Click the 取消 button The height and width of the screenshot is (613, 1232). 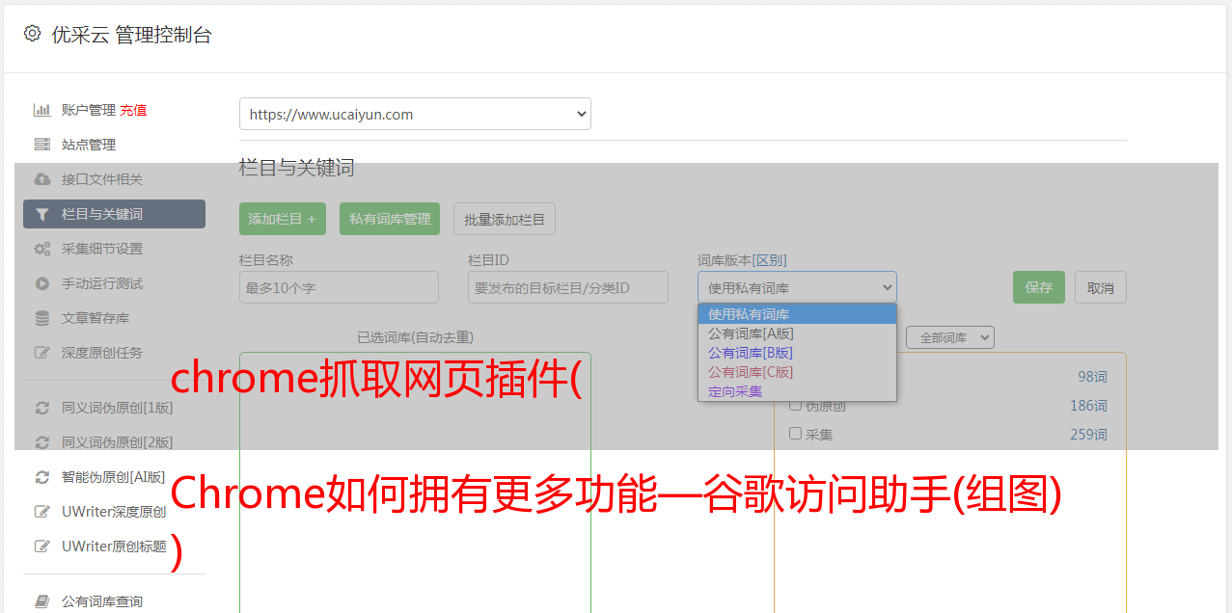pyautogui.click(x=1101, y=287)
